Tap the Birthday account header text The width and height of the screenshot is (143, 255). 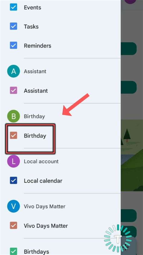pos(34,116)
